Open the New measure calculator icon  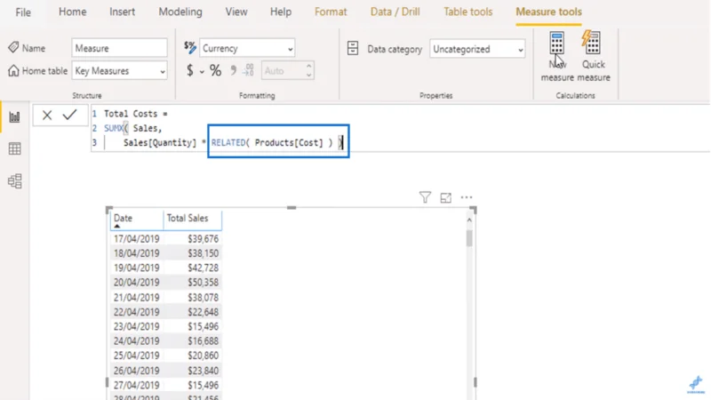pyautogui.click(x=557, y=43)
